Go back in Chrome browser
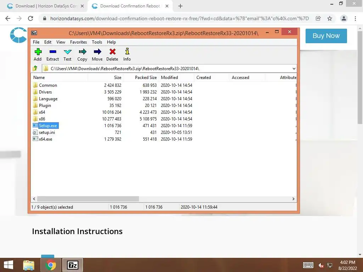 click(8, 18)
